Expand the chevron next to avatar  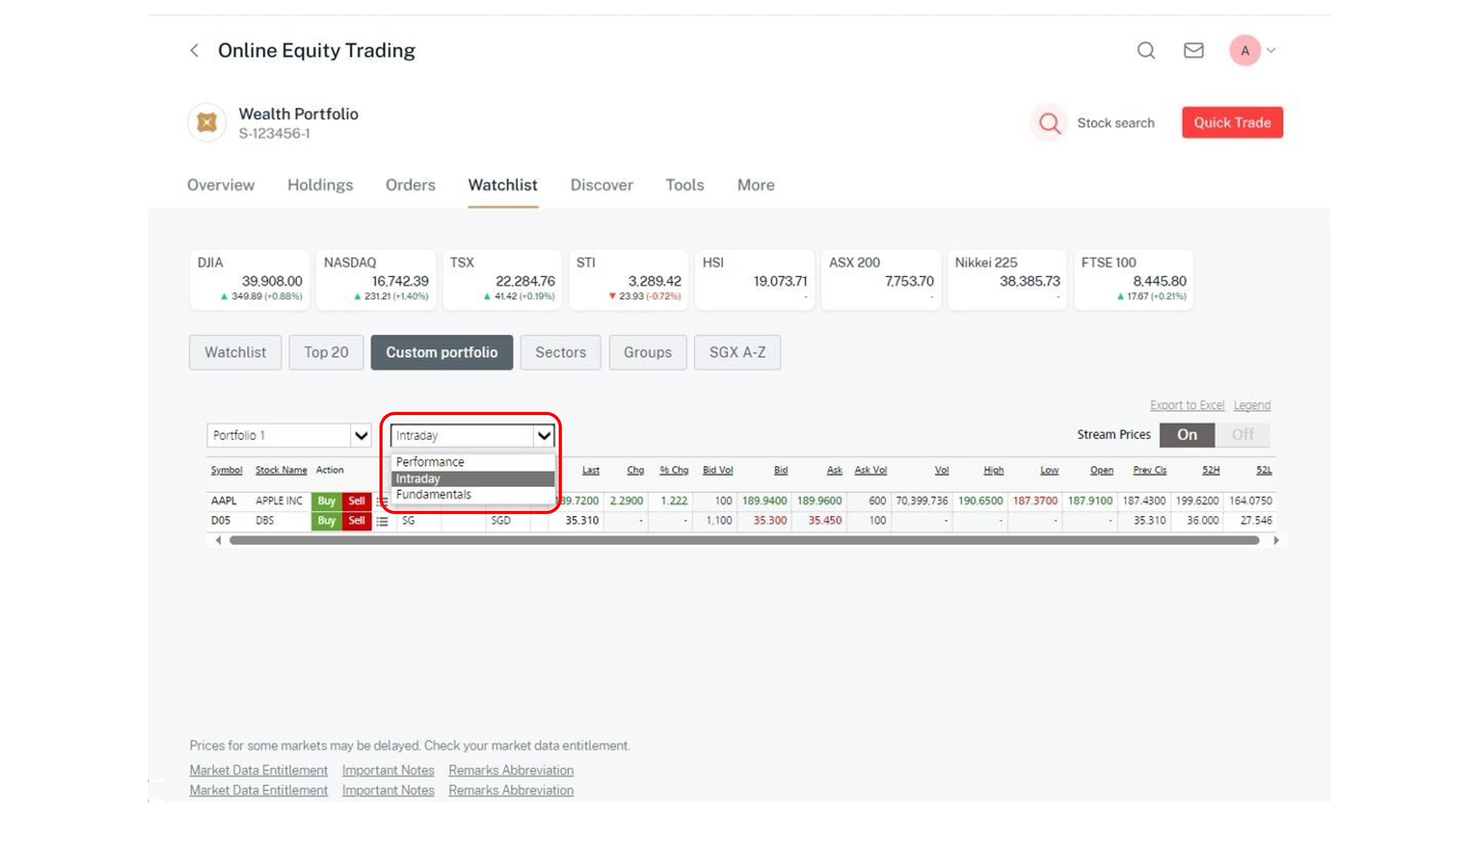pos(1271,50)
